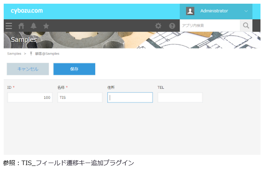Screen dimensions: 265x170
Task: Expand the Administrator account dropdown chevron
Action: [x=246, y=11]
